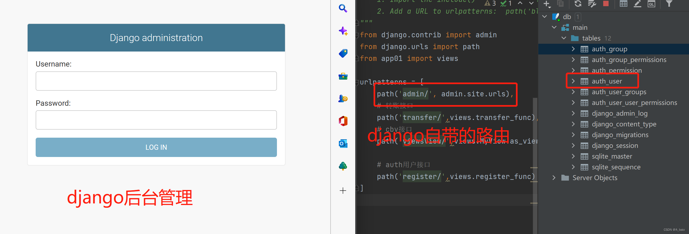The image size is (689, 234).
Task: Click the tables folder icon
Action: point(575,38)
